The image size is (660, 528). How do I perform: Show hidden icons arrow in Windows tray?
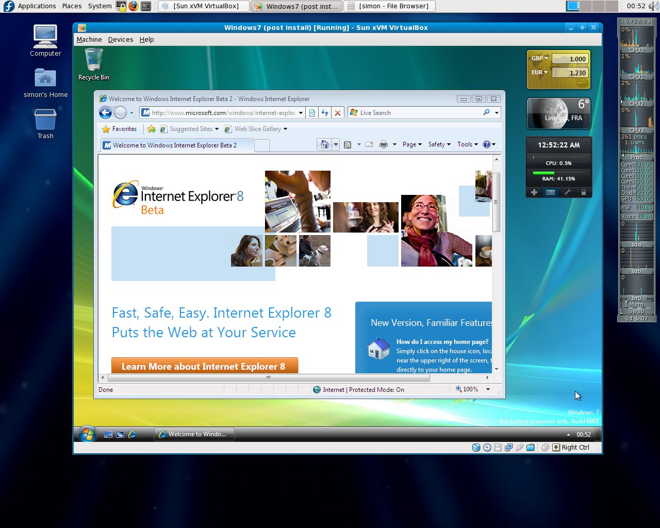point(568,435)
